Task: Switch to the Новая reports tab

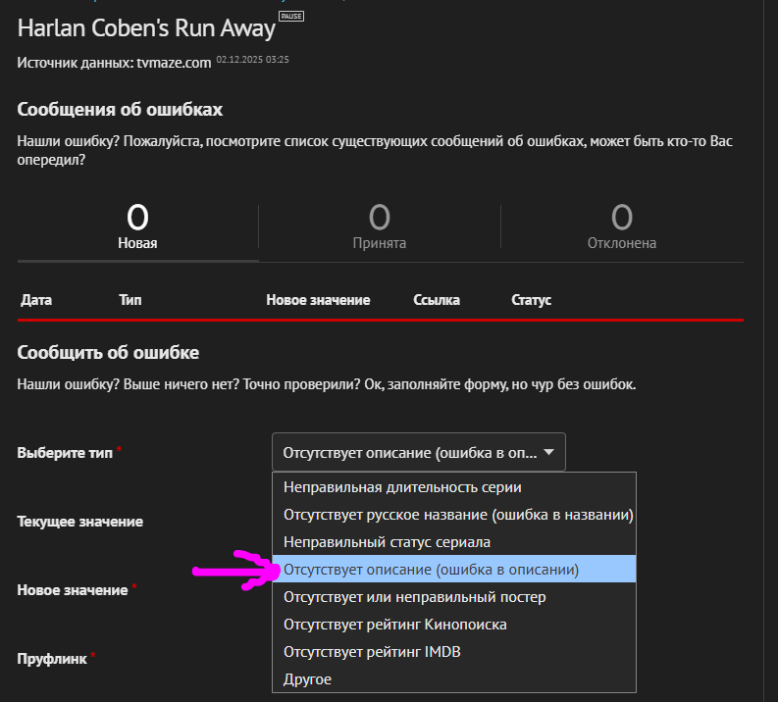Action: (137, 227)
